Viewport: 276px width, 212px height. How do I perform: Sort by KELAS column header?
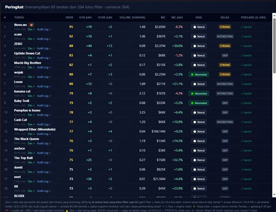[x=225, y=17]
